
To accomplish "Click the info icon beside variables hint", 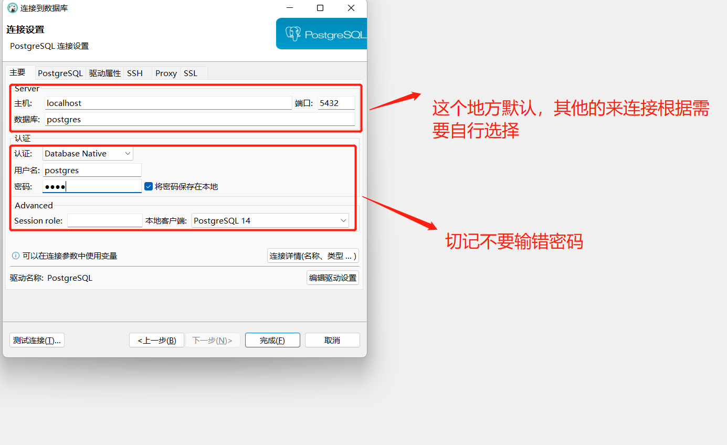I will (16, 256).
